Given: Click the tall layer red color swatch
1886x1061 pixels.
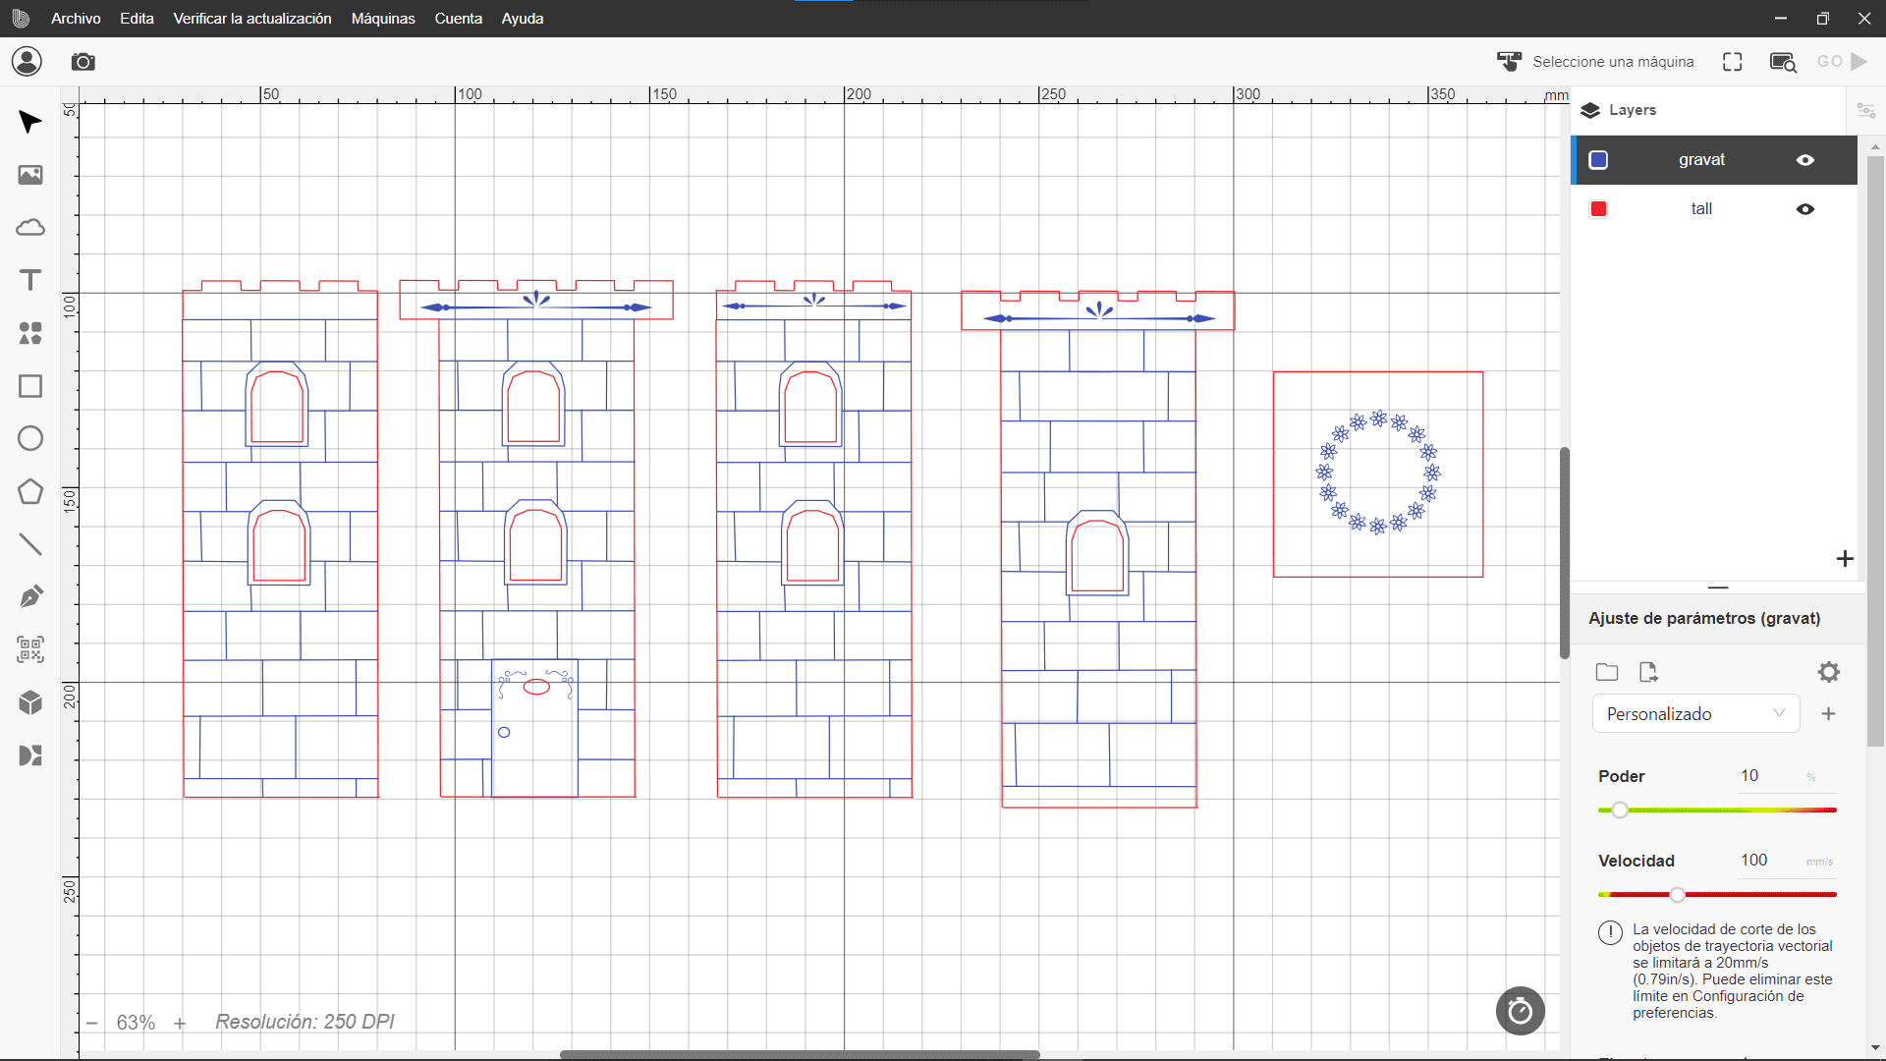Looking at the screenshot, I should pyautogui.click(x=1598, y=209).
